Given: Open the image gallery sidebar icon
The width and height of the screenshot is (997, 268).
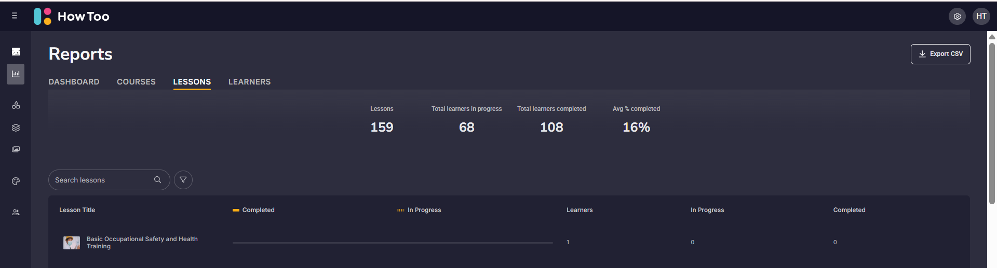Looking at the screenshot, I should click(x=16, y=149).
